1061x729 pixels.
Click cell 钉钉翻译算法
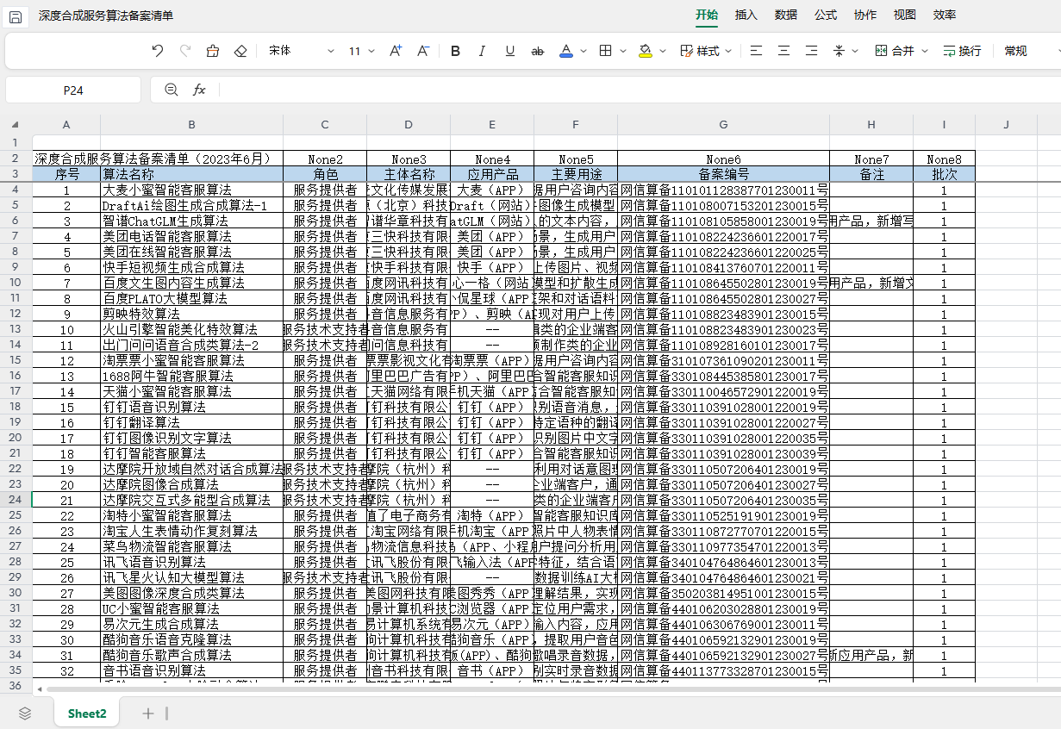pyautogui.click(x=191, y=422)
